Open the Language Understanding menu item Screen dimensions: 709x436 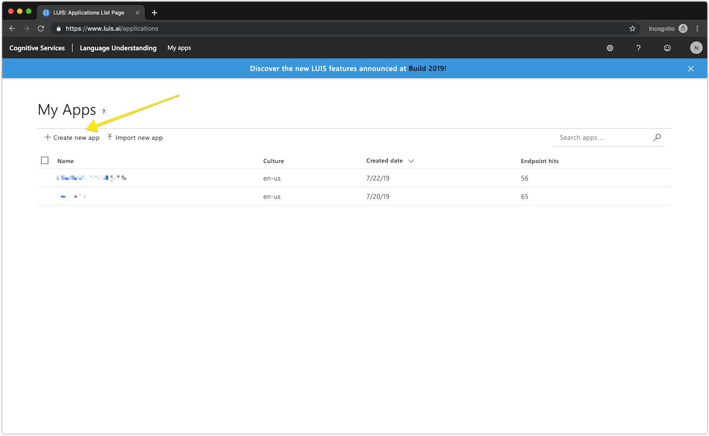point(118,48)
